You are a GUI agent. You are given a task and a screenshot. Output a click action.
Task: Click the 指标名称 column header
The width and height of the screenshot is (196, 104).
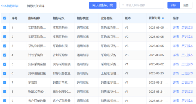[x=34, y=18]
